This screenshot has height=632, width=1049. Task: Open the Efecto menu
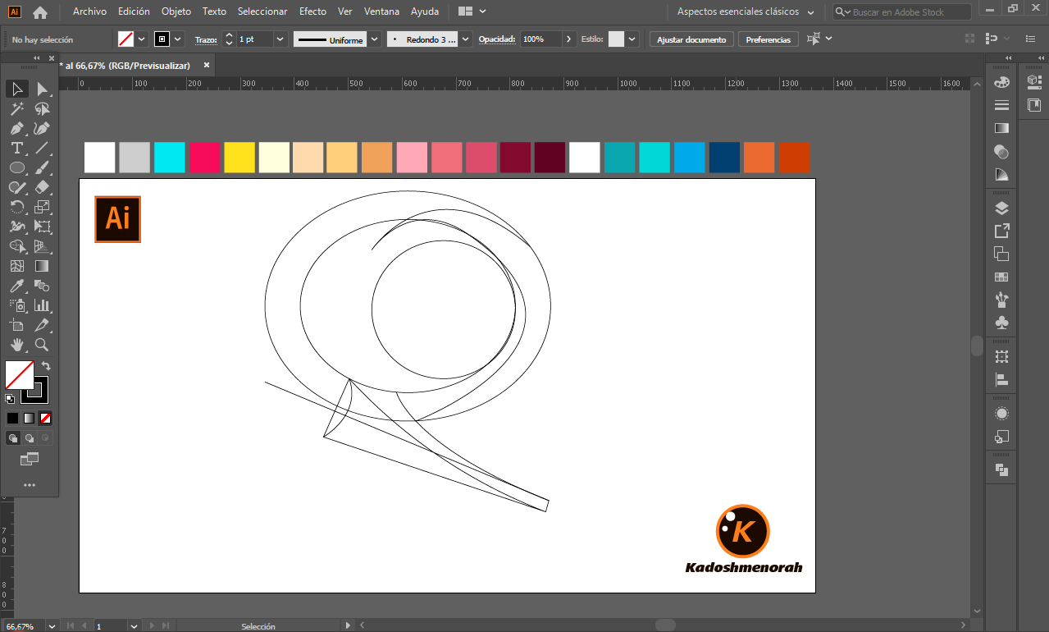point(312,11)
